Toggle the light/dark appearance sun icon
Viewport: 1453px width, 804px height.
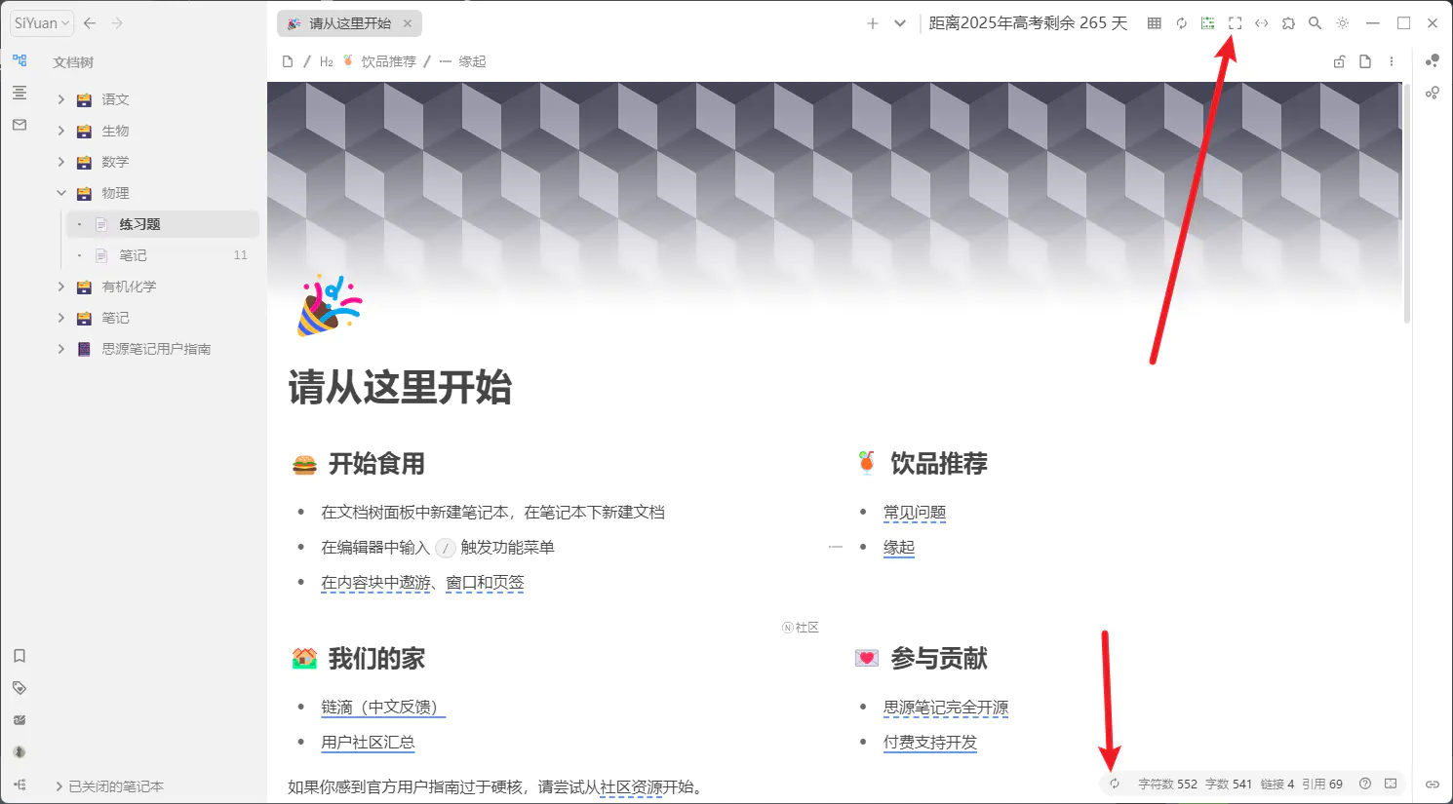[x=1343, y=23]
